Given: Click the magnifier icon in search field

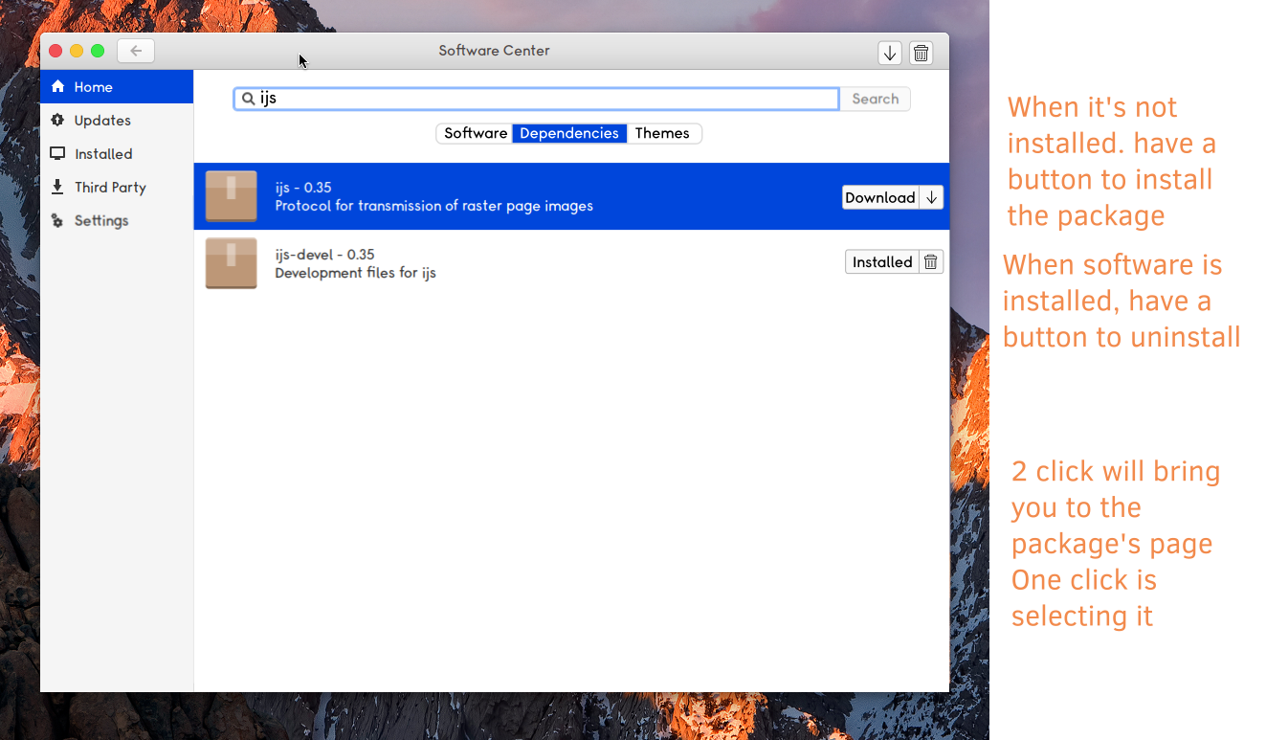Looking at the screenshot, I should [248, 99].
